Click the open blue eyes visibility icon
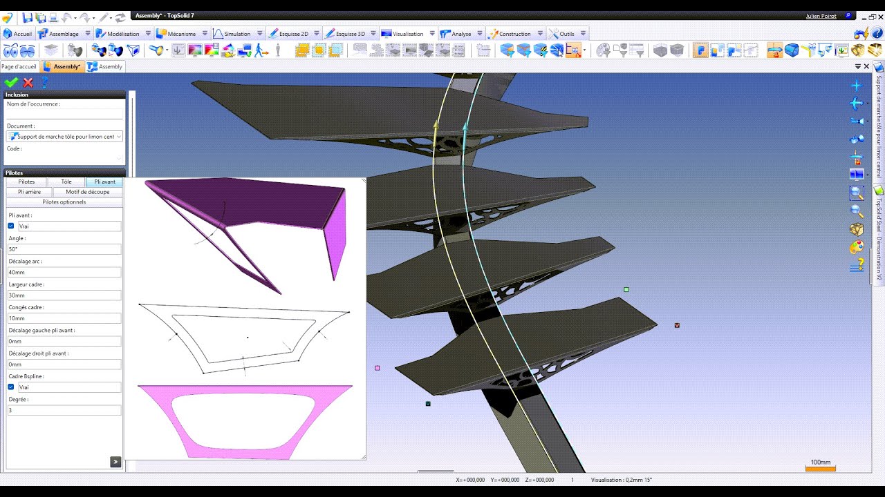Viewport: 885px width, 497px height. (11, 50)
